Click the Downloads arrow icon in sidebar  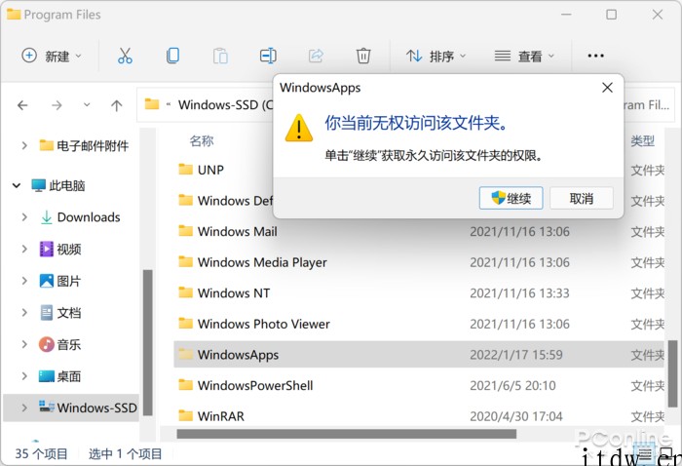pos(46,217)
